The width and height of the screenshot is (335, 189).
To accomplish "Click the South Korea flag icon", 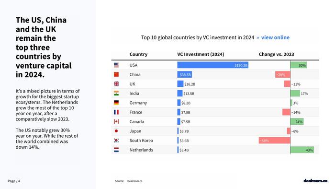I will [116, 141].
